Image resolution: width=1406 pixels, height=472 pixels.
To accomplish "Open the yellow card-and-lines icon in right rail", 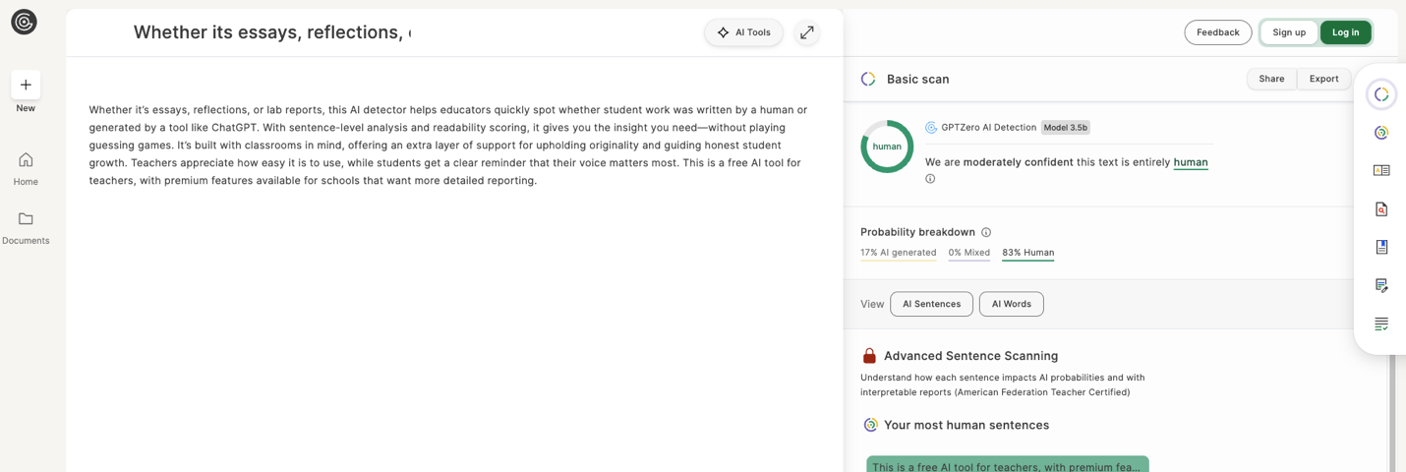I will point(1381,170).
